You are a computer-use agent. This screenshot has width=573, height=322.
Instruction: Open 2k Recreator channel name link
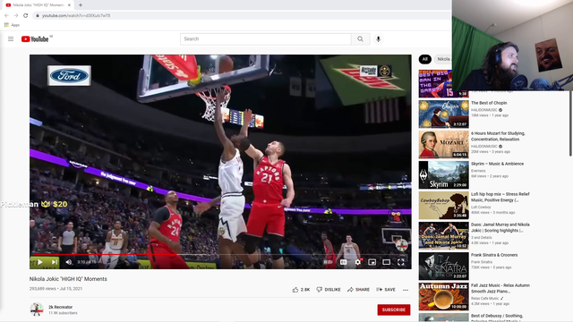[60, 307]
